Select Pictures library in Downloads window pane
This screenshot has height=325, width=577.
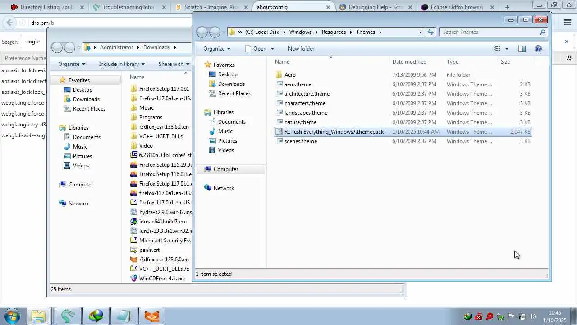(82, 156)
